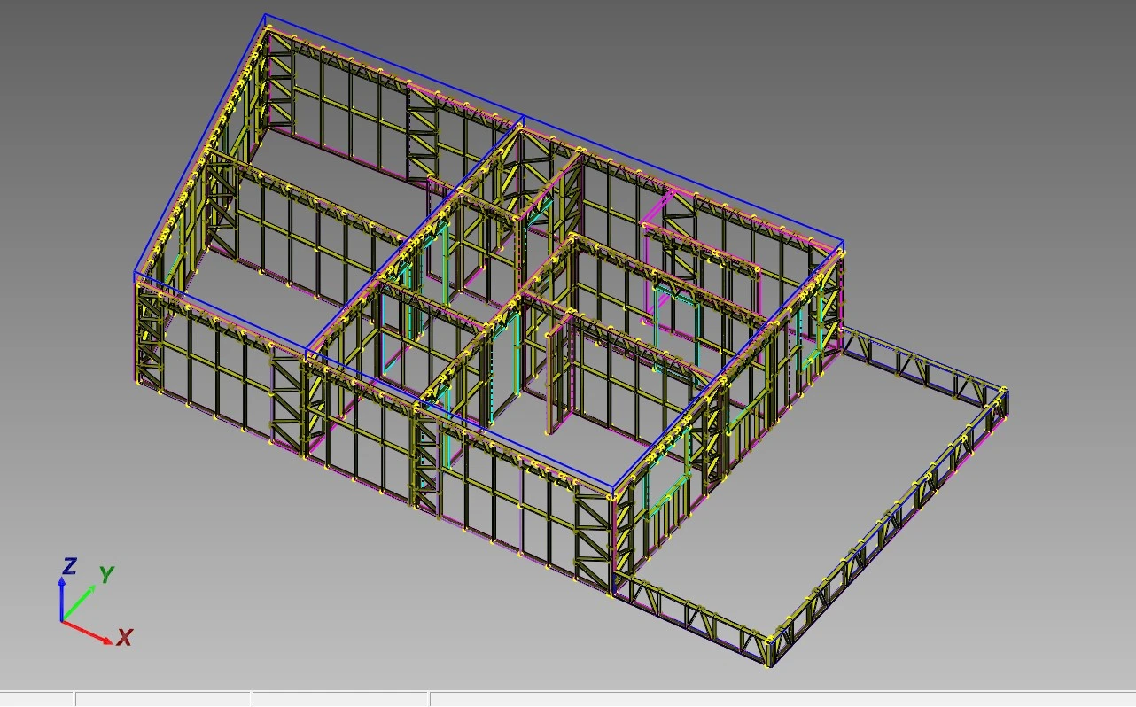Viewport: 1136px width, 707px height.
Task: Click the green Y axis label
Action: [106, 575]
